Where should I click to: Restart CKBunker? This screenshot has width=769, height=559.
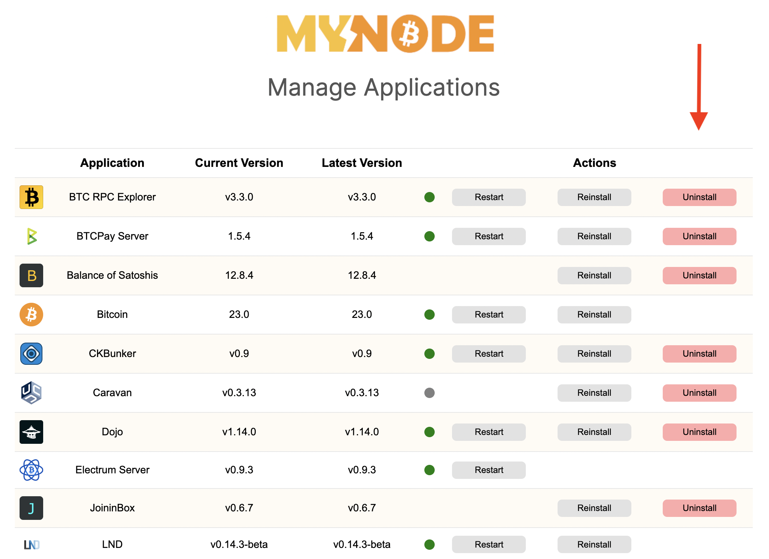(489, 354)
